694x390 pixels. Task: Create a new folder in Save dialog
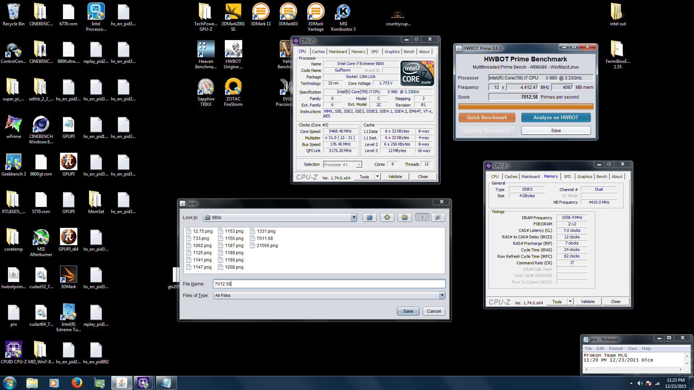click(404, 217)
